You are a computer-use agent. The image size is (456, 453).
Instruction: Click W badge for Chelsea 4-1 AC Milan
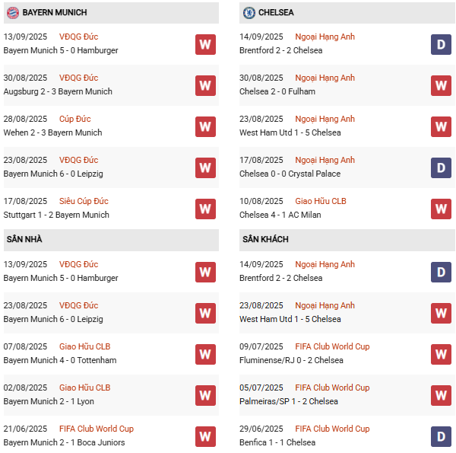pyautogui.click(x=441, y=209)
